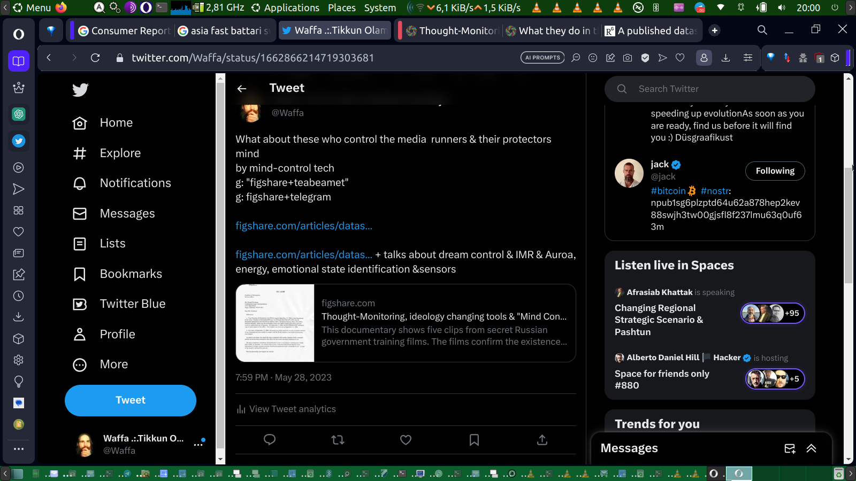This screenshot has height=481, width=856.
Task: Open a new browser tab with the plus button
Action: [x=715, y=30]
